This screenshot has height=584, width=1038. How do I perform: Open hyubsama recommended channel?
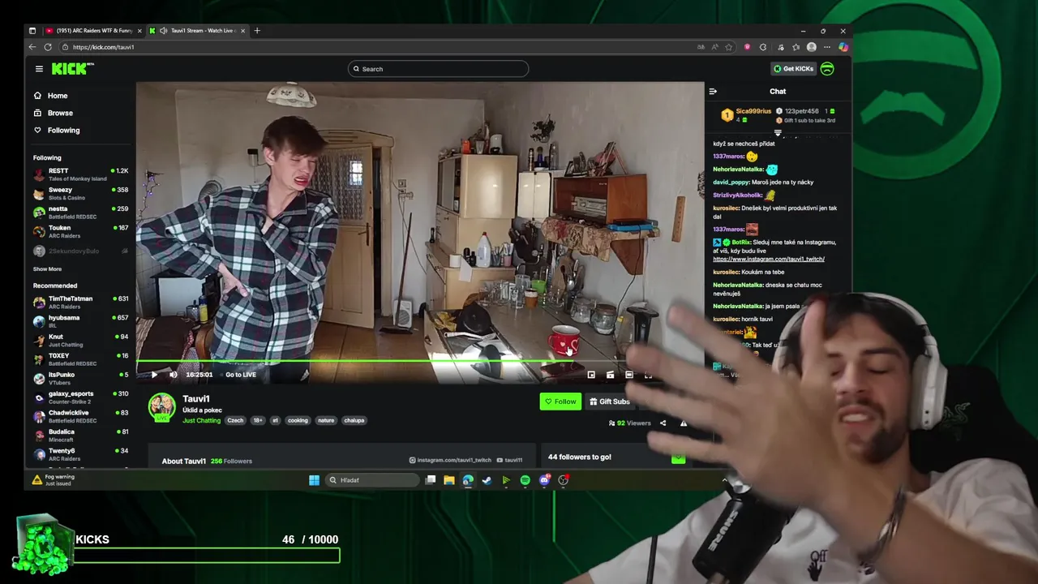click(x=81, y=321)
